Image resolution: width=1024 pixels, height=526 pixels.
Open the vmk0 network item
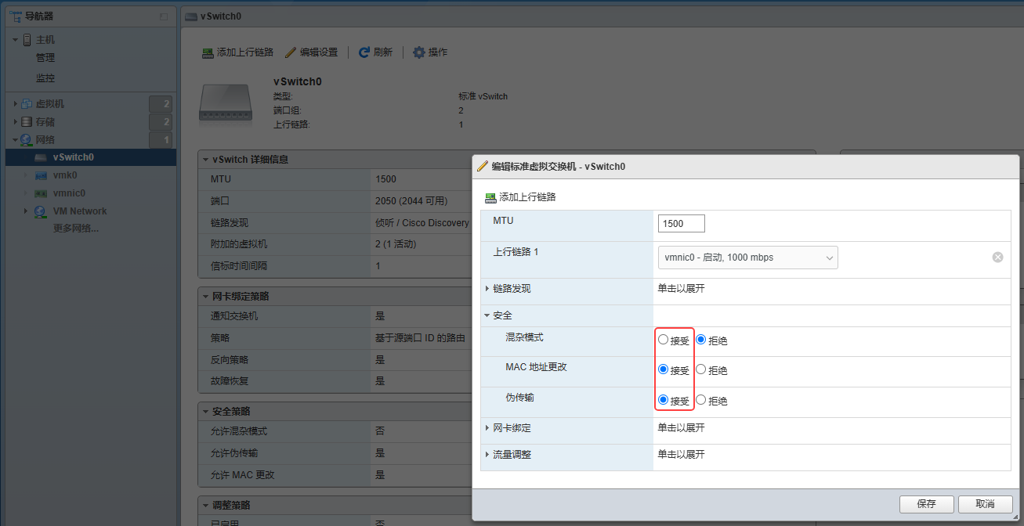[x=64, y=175]
